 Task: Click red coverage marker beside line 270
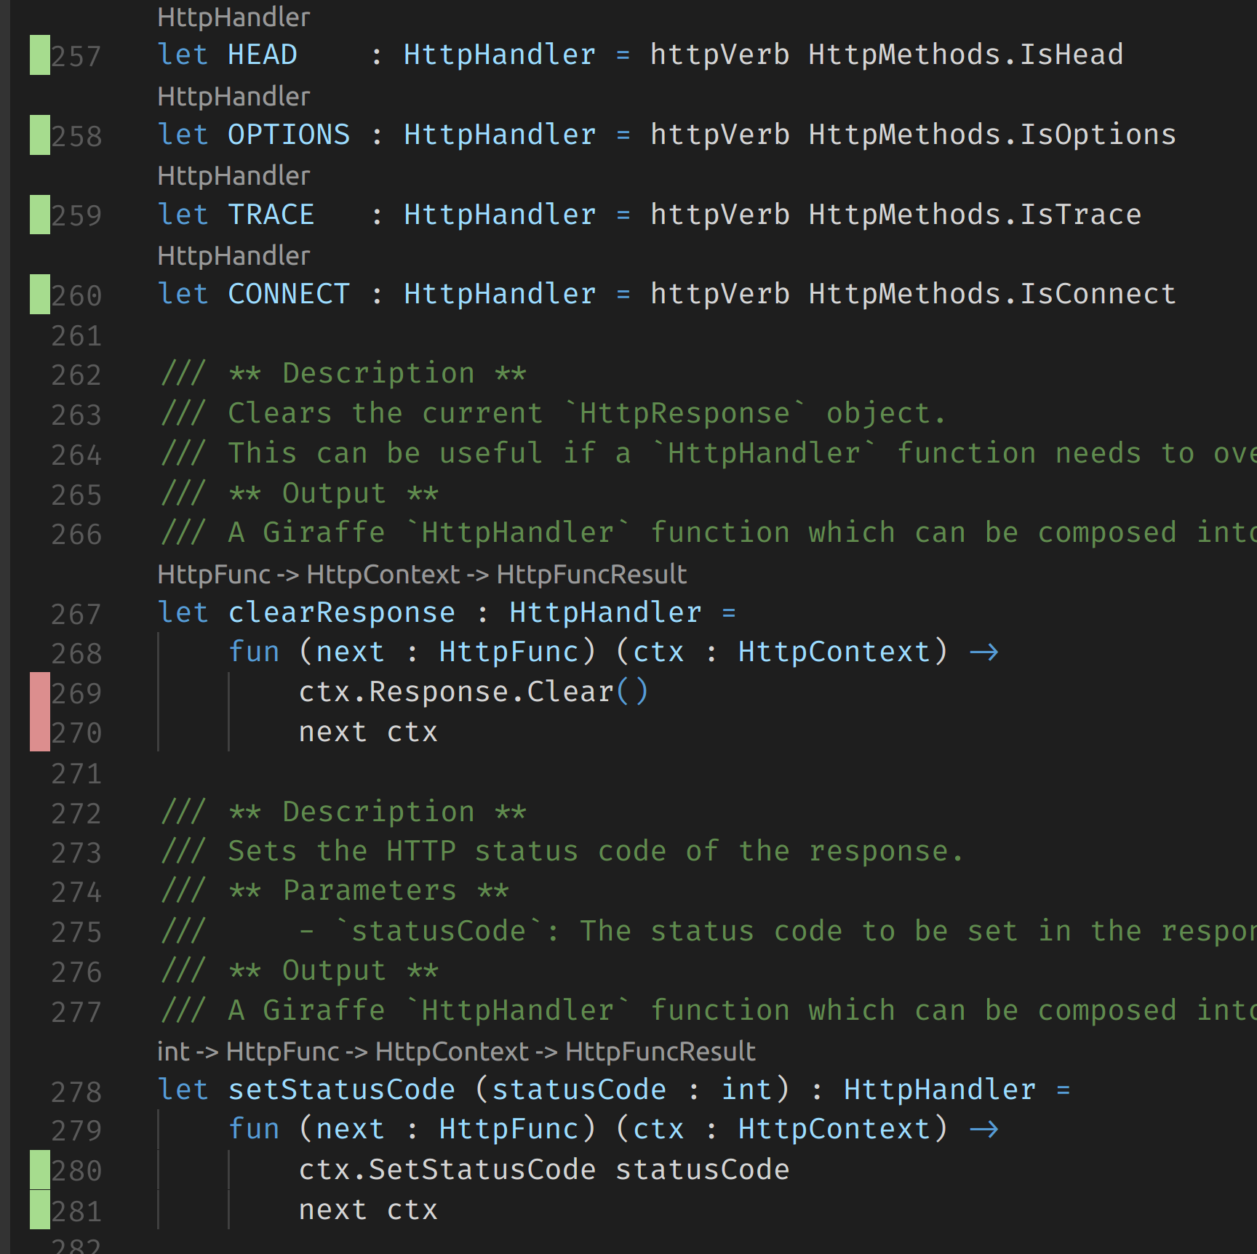(x=40, y=732)
